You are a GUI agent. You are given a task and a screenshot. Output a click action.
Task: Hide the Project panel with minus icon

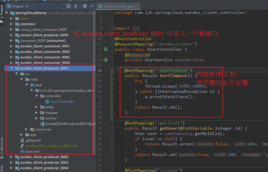click(92, 6)
